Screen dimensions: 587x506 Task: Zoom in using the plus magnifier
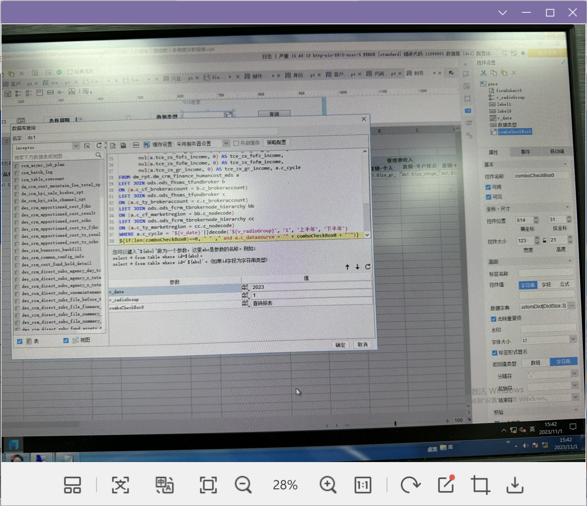[x=328, y=485]
